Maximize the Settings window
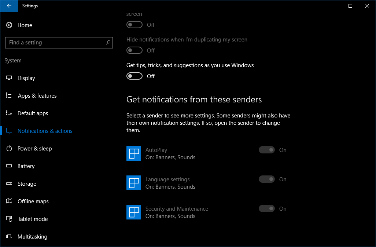The width and height of the screenshot is (376, 247). point(350,6)
